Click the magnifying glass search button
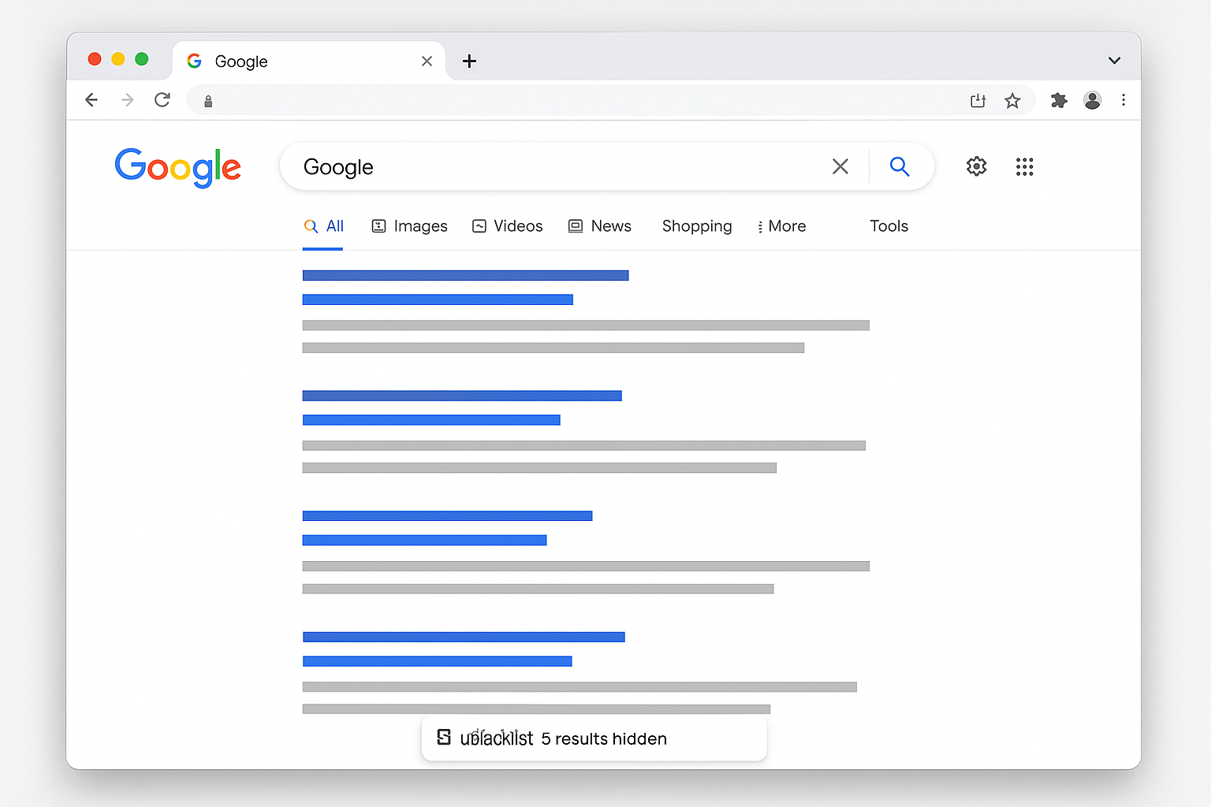The height and width of the screenshot is (807, 1211). pyautogui.click(x=900, y=166)
